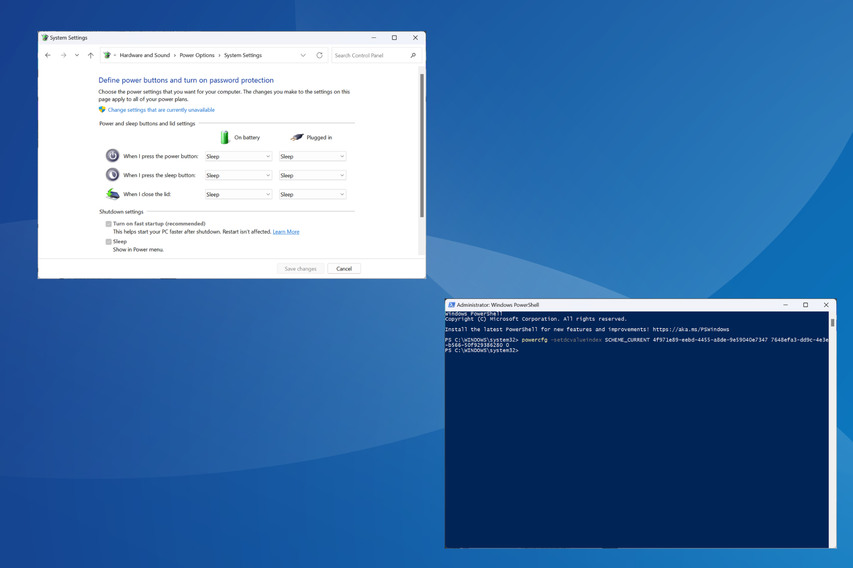Click the lid close settings icon
Image resolution: width=853 pixels, height=568 pixels.
[x=113, y=194]
